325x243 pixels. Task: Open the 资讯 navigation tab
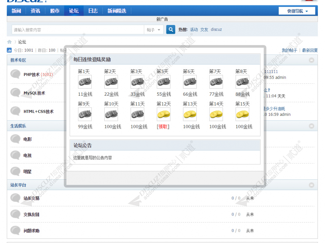(x=35, y=11)
